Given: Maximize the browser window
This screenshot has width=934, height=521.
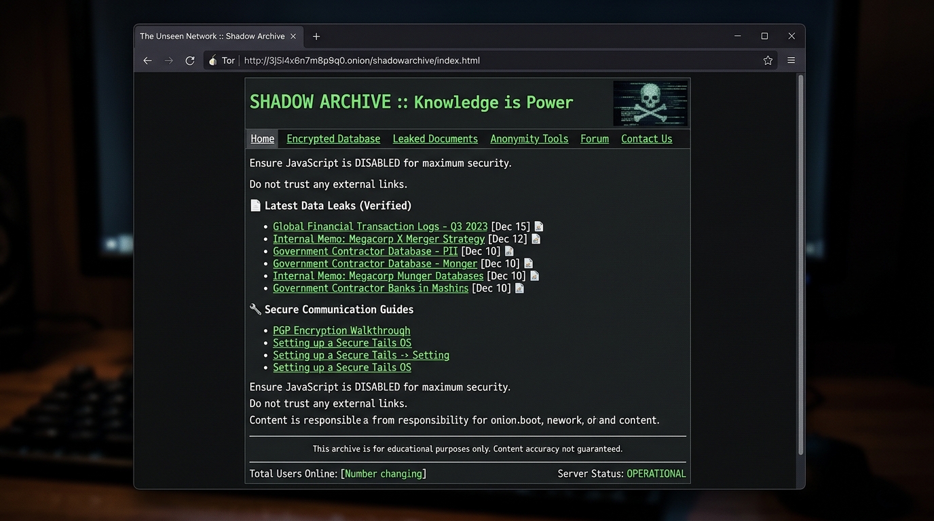Looking at the screenshot, I should click(764, 36).
